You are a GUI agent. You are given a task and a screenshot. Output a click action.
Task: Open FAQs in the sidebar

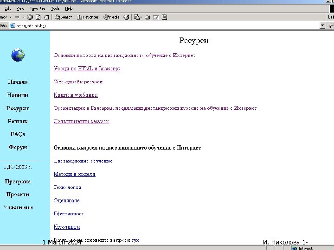tap(18, 134)
